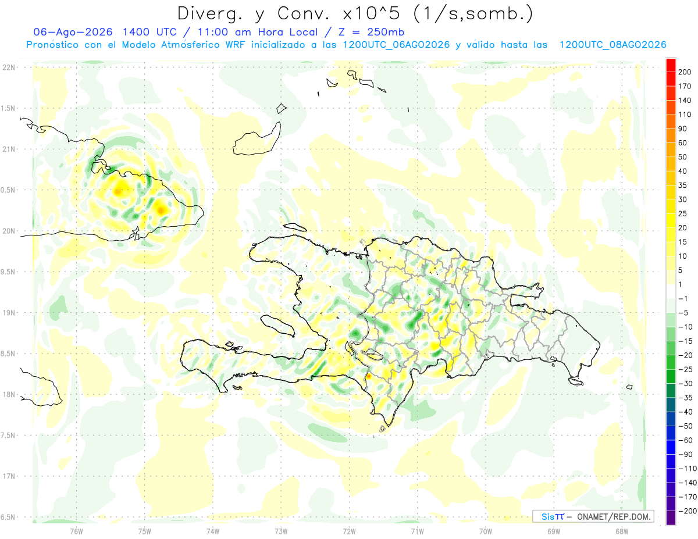
Task: Click the colorbar label '-30'
Action: point(685,383)
